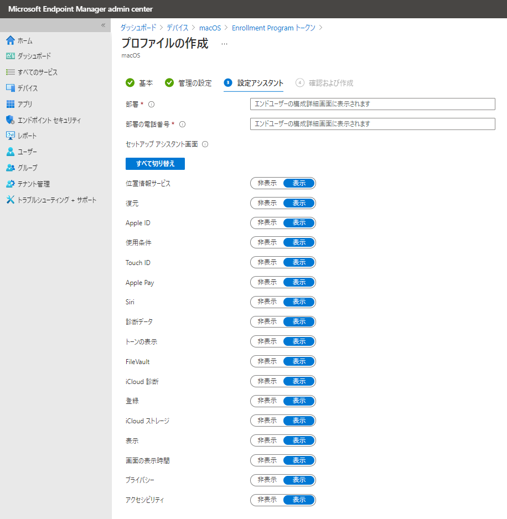The height and width of the screenshot is (519, 507).
Task: Set 画面の表示時間 to 非表示
Action: [267, 460]
